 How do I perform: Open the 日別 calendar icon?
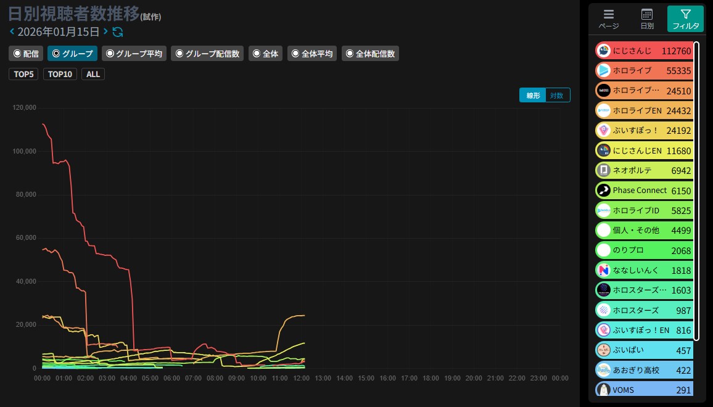pyautogui.click(x=646, y=14)
